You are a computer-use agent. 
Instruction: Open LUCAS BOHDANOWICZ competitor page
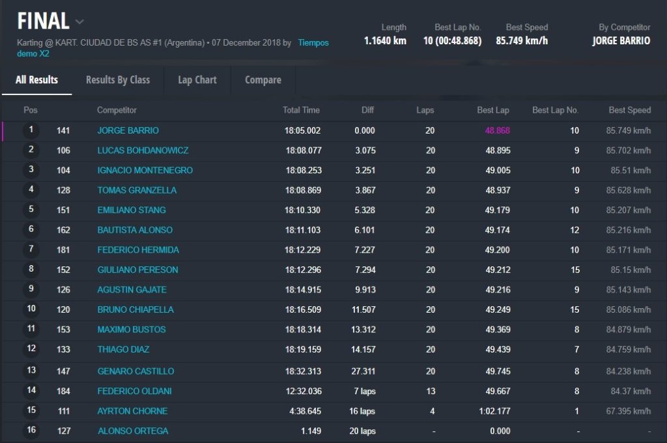[x=143, y=150]
